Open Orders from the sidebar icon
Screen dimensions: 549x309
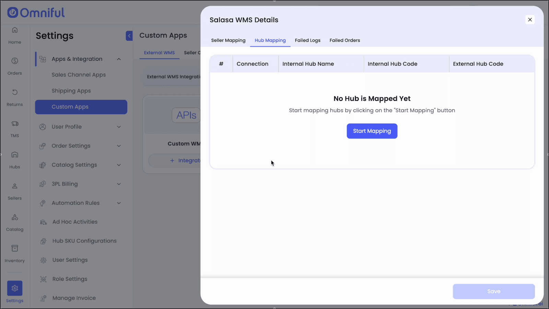pyautogui.click(x=15, y=61)
